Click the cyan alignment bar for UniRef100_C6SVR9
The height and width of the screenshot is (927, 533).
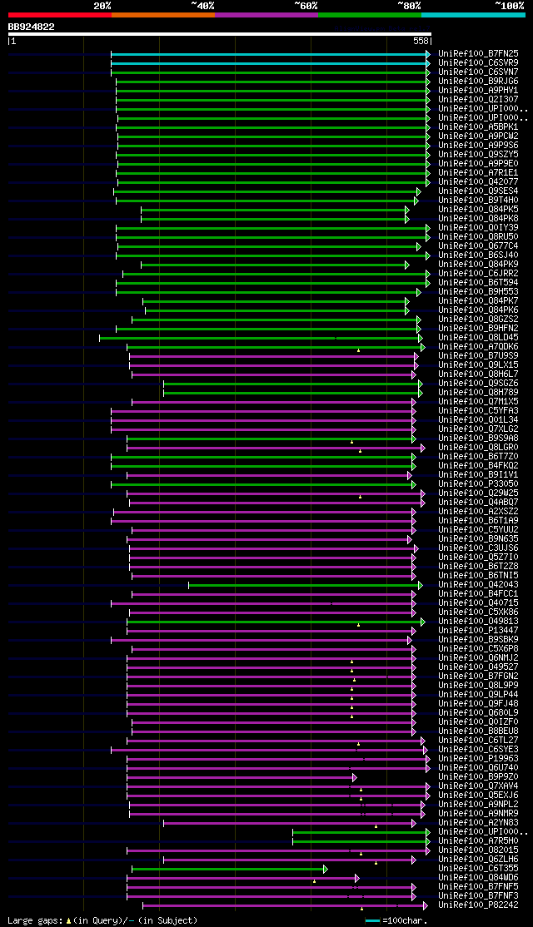(271, 63)
